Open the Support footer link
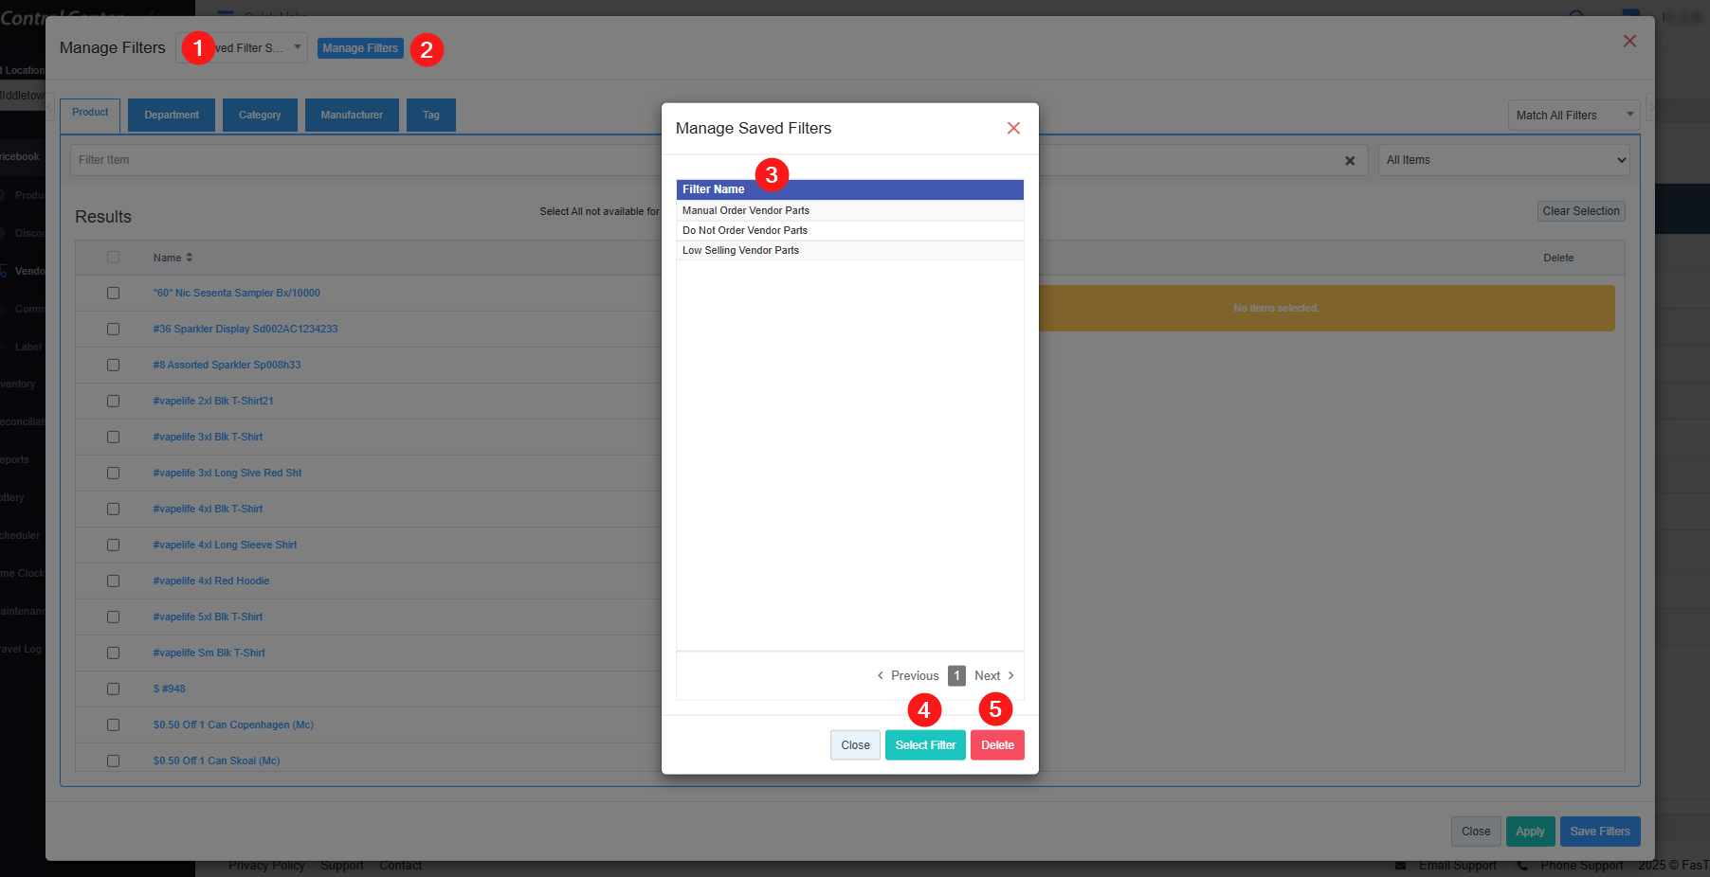Viewport: 1710px width, 877px height. [342, 866]
